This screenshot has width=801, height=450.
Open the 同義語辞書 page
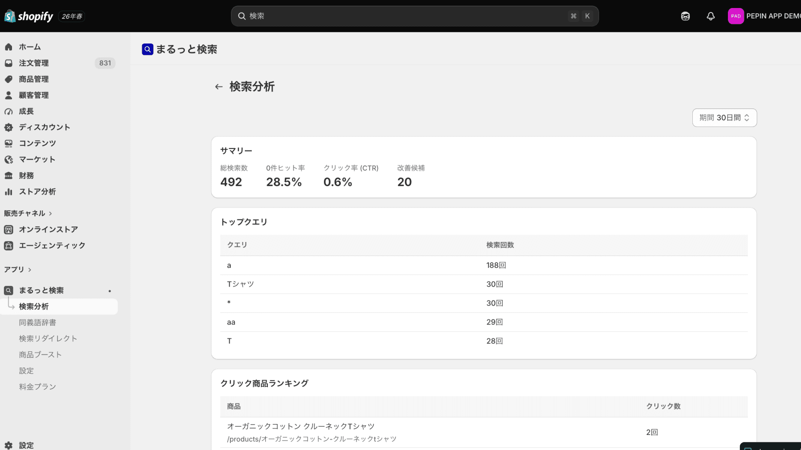[x=38, y=322]
